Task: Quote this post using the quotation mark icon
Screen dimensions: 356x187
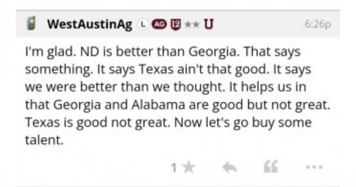Action: (x=270, y=167)
